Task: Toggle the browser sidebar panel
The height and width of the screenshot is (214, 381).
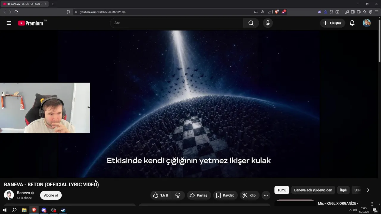Action: pyautogui.click(x=353, y=12)
